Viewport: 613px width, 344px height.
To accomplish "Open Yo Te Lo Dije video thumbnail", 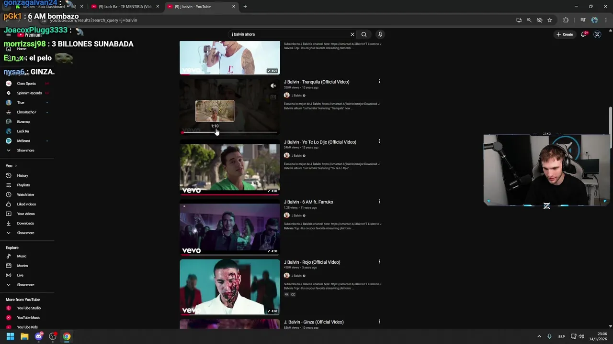I will (x=230, y=167).
